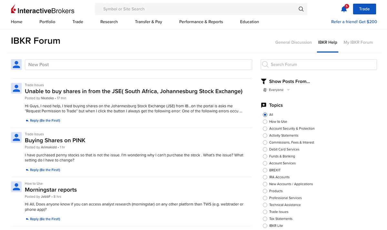
Task: Click the blue Trade button
Action: tap(364, 9)
